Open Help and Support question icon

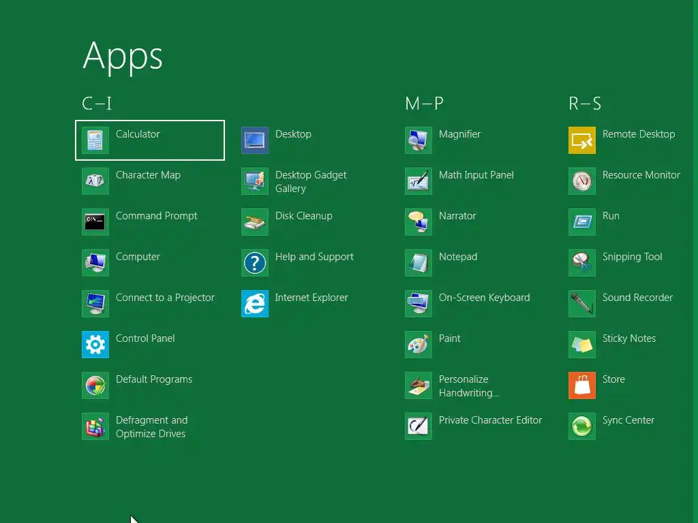pos(255,263)
